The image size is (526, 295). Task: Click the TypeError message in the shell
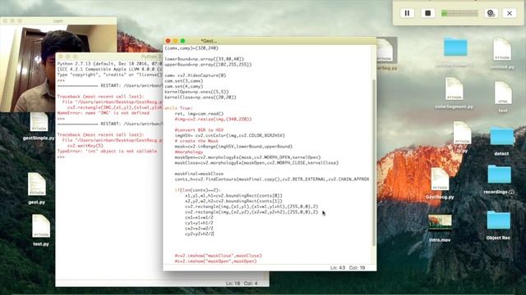(x=107, y=151)
